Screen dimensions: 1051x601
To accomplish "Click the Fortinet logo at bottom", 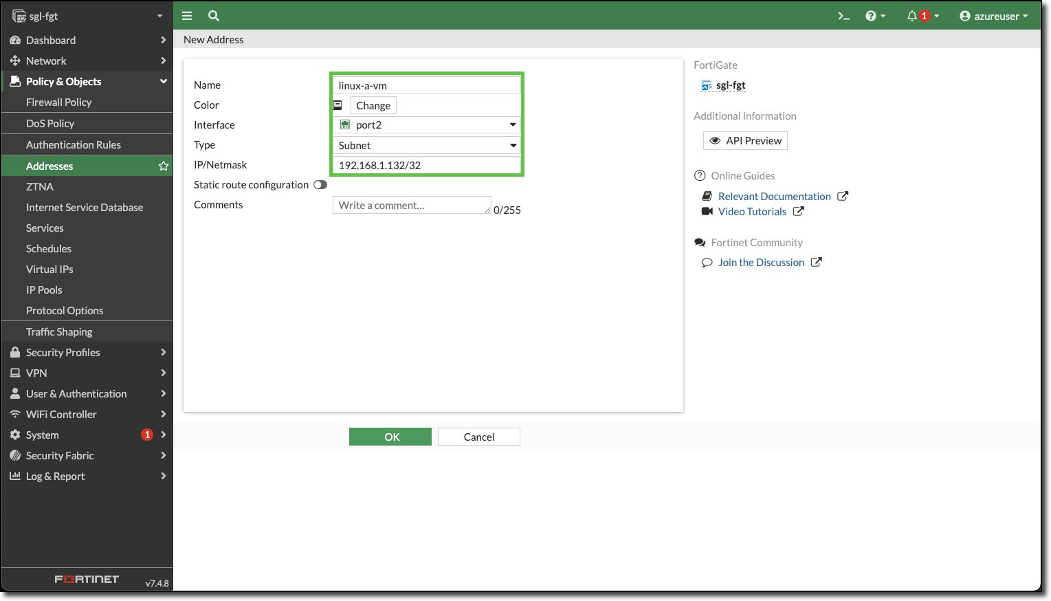I will (86, 579).
